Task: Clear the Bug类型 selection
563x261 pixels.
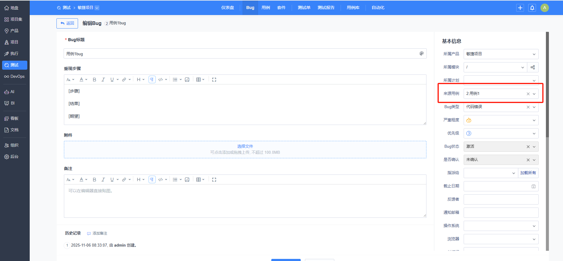Action: tap(528, 107)
